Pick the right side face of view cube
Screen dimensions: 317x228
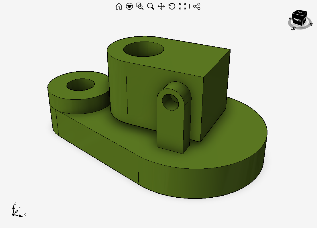click(305, 19)
